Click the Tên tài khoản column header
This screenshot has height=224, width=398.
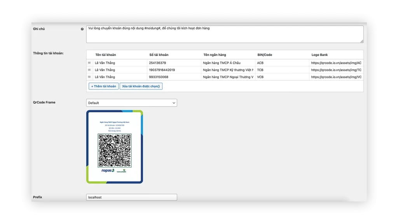tap(105, 55)
